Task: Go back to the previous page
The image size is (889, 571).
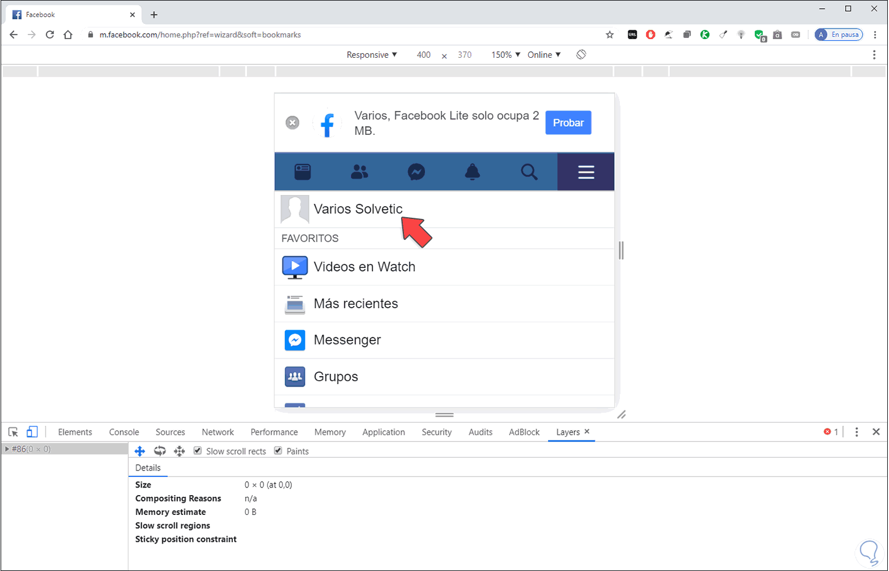Action: click(13, 34)
